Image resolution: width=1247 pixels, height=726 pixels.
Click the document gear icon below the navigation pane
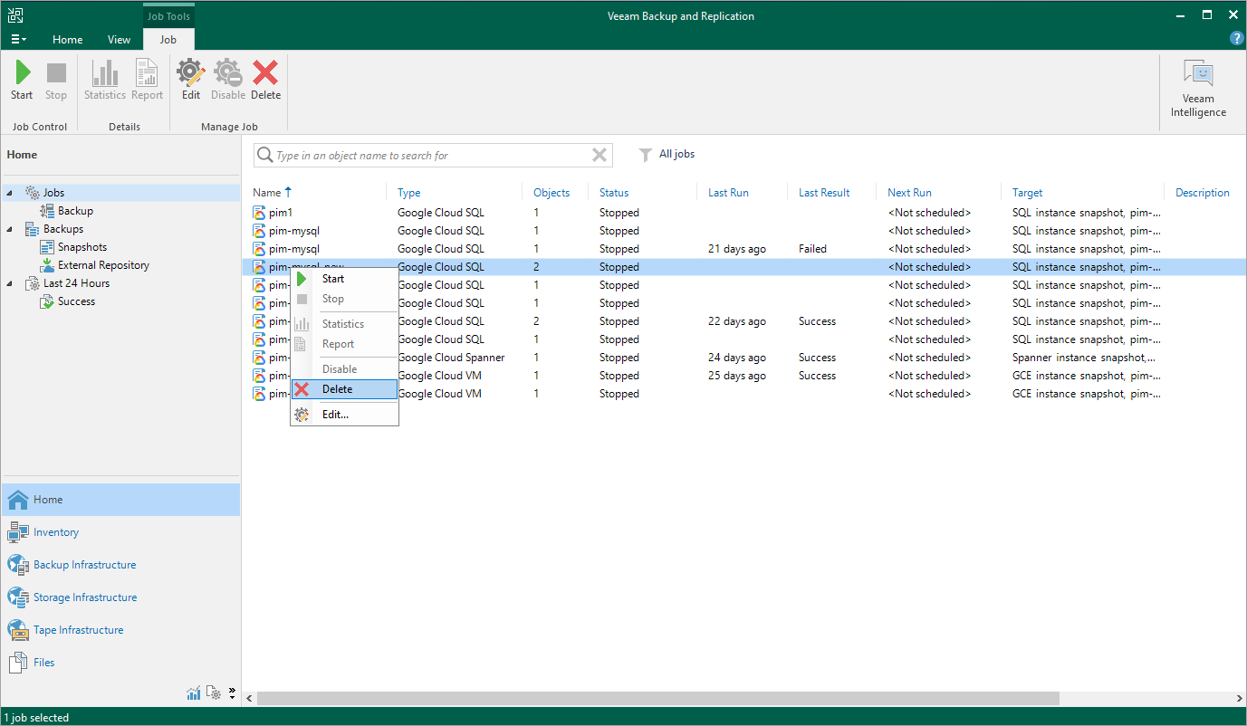coord(214,693)
